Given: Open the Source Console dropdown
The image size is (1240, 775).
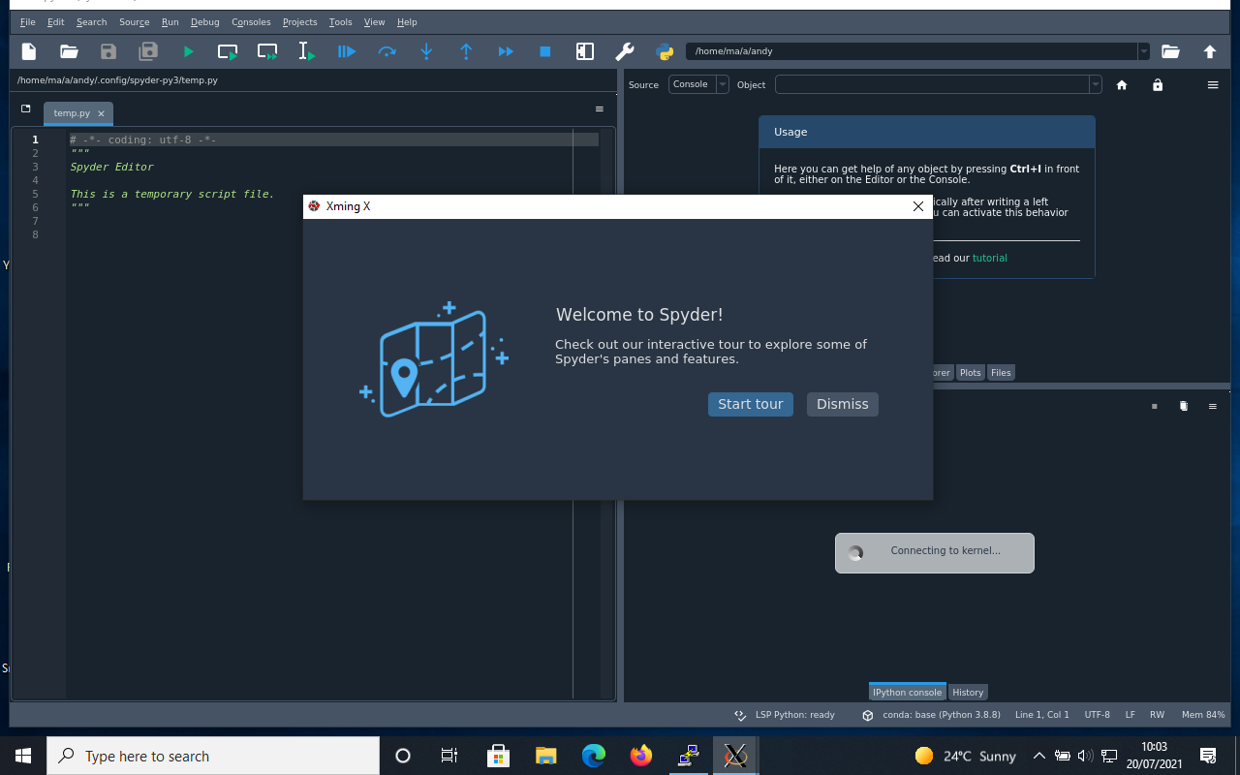Looking at the screenshot, I should [698, 84].
